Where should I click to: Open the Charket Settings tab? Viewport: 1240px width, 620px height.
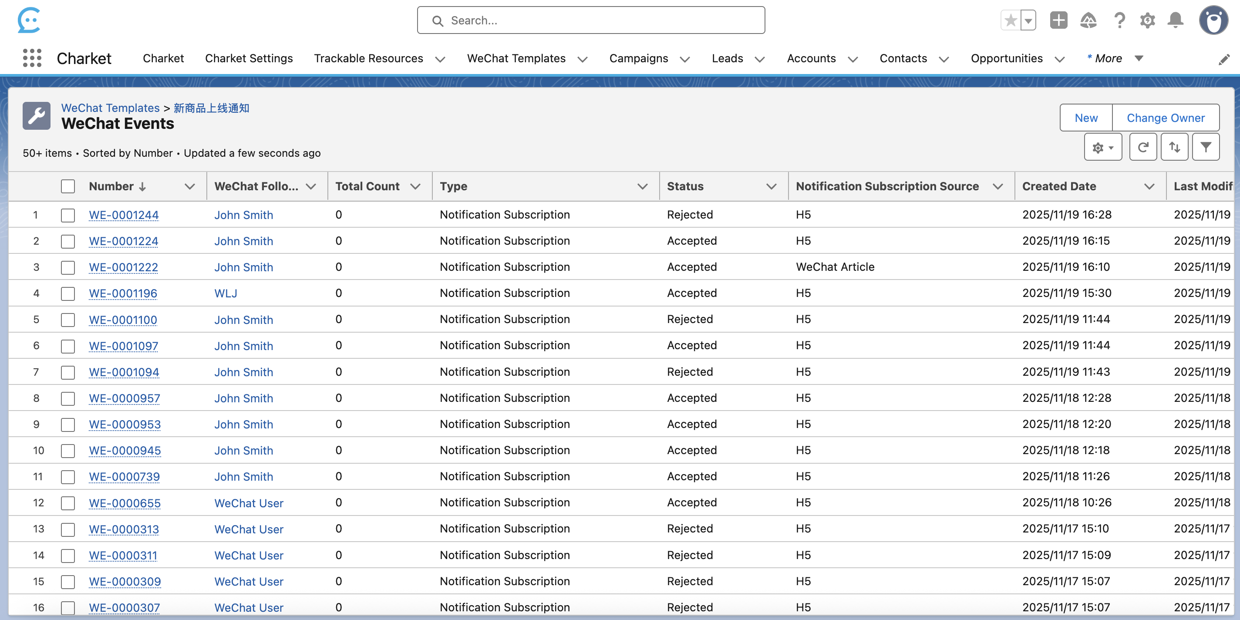point(249,58)
